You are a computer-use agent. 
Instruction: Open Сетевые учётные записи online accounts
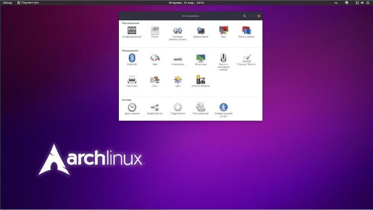178,34
